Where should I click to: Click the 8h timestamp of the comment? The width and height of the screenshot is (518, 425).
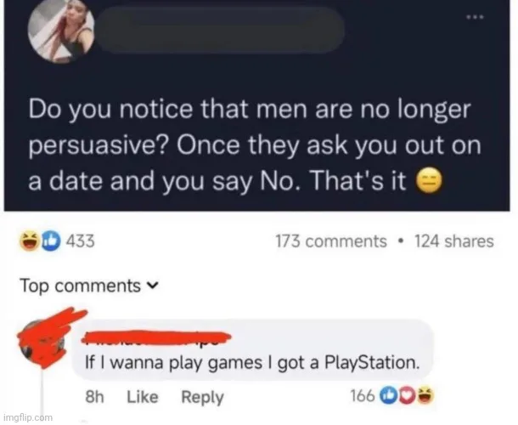[94, 397]
